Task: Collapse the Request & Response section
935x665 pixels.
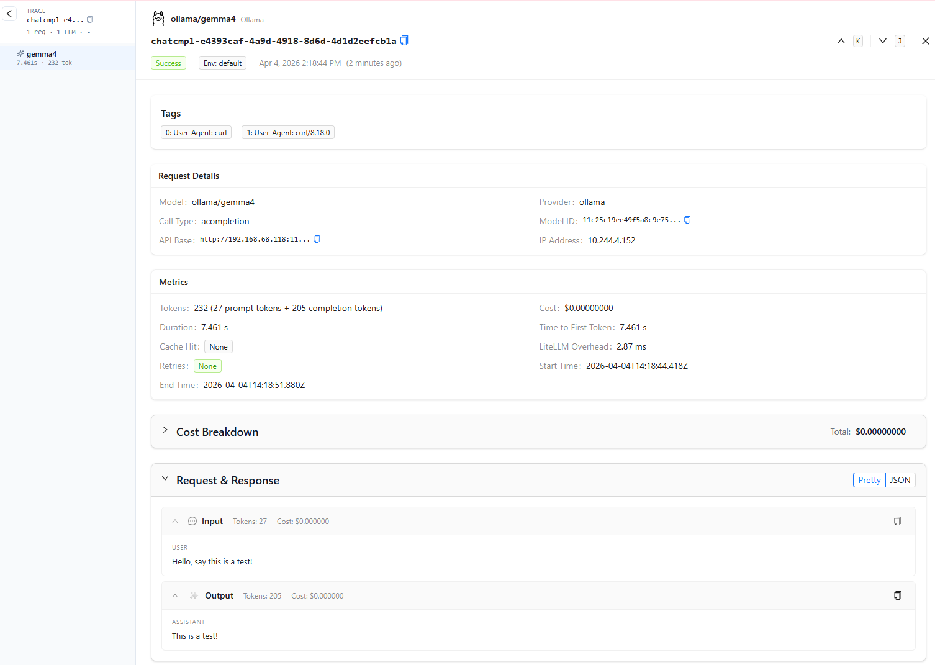Action: 165,479
